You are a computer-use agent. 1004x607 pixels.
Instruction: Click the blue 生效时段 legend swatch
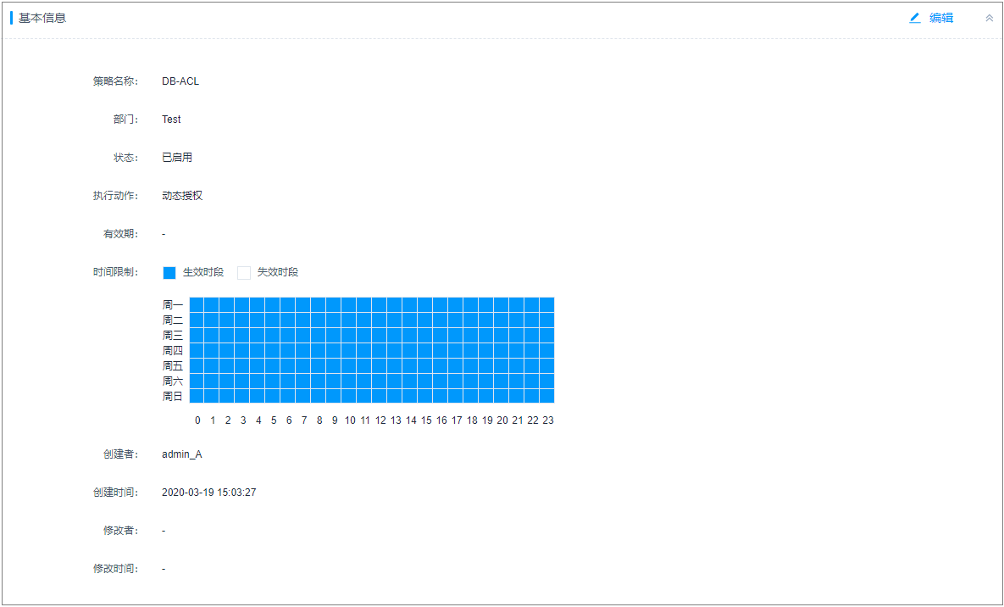(x=169, y=272)
